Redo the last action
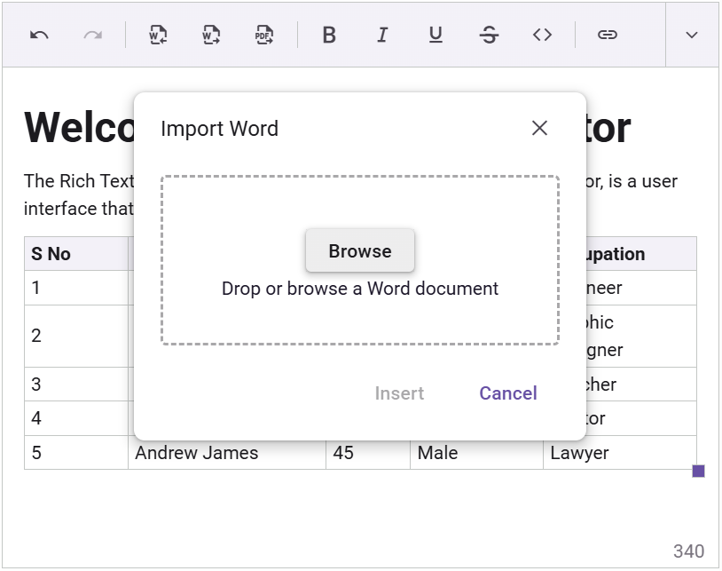 (94, 35)
